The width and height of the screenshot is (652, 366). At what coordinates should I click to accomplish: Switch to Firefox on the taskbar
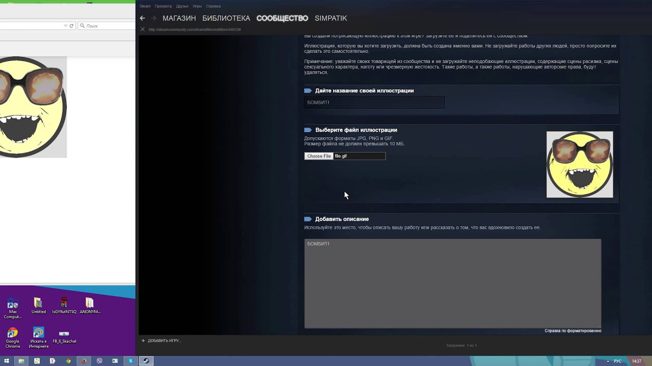tap(84, 361)
